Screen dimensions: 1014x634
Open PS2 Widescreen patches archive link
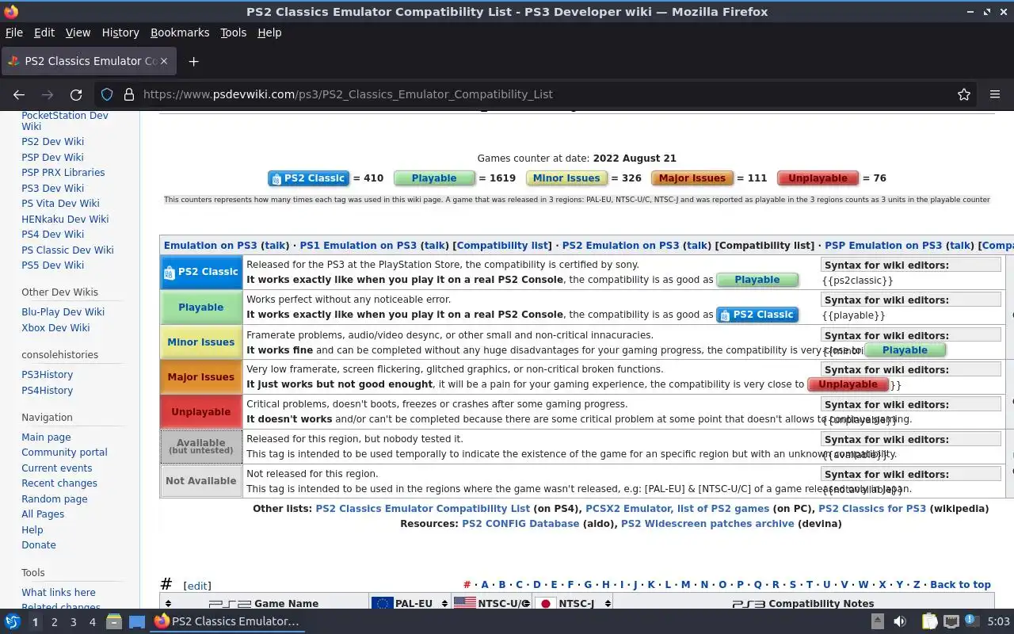707,524
